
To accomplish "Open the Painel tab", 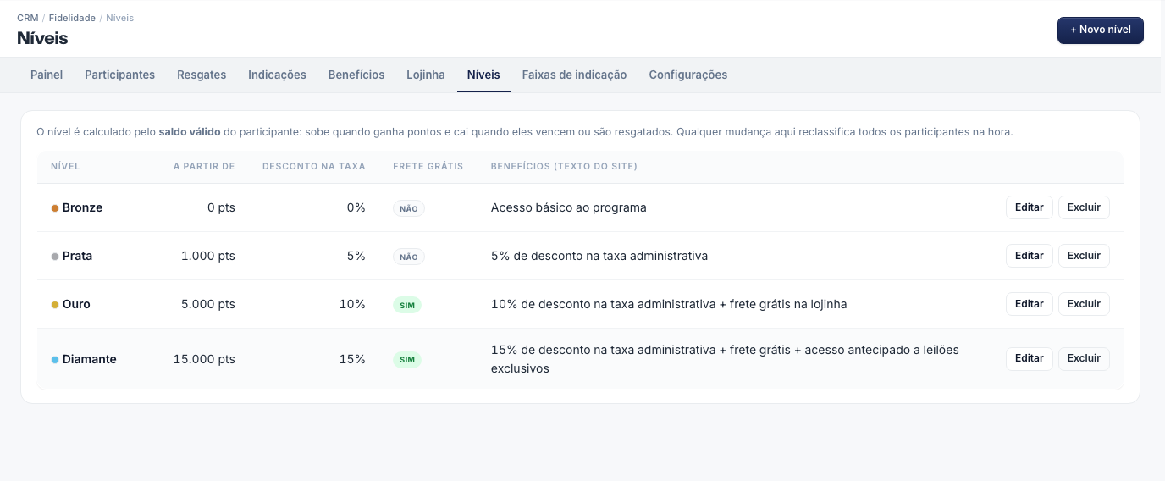I will [47, 75].
